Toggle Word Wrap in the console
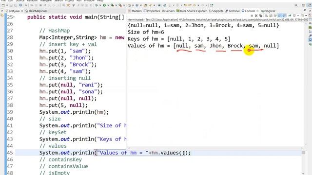 click(275, 16)
